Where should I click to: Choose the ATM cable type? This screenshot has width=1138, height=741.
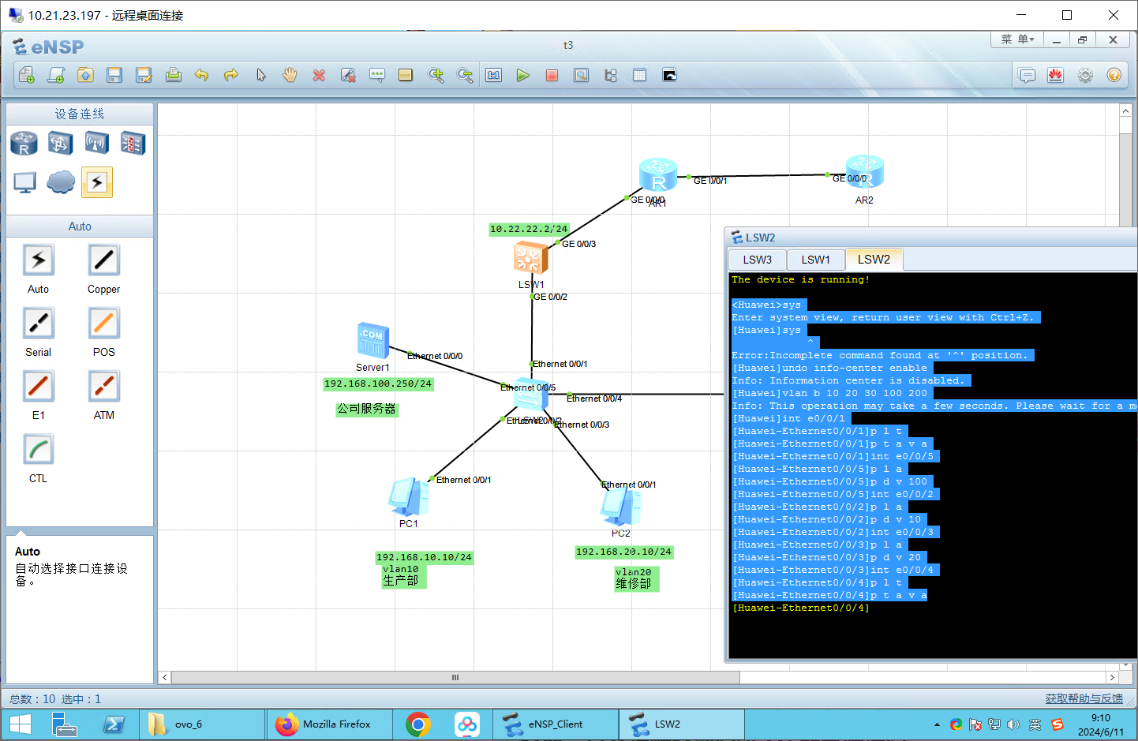click(x=103, y=387)
